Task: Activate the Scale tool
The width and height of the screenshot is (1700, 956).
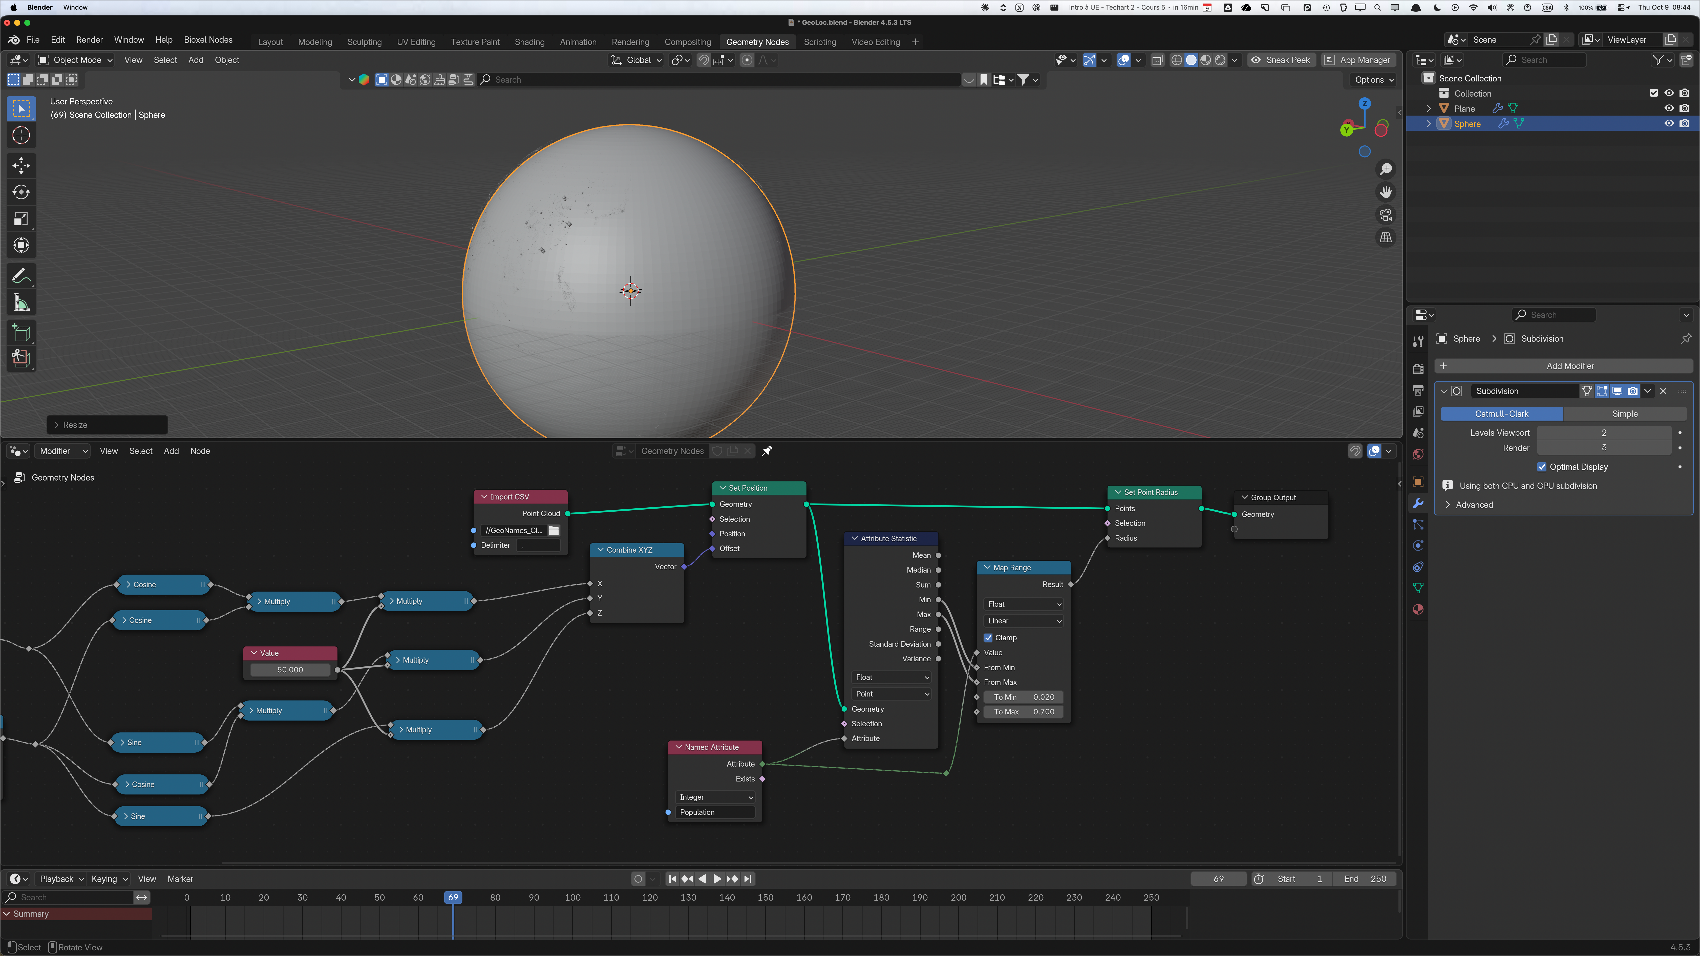Action: tap(21, 219)
